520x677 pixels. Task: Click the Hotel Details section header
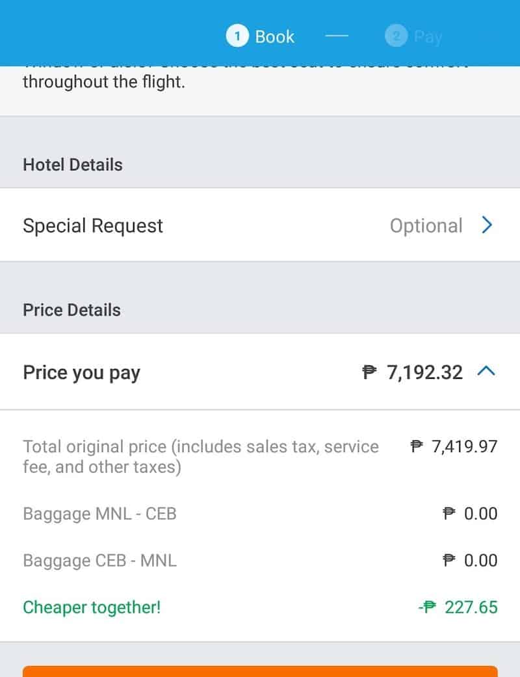(x=72, y=164)
